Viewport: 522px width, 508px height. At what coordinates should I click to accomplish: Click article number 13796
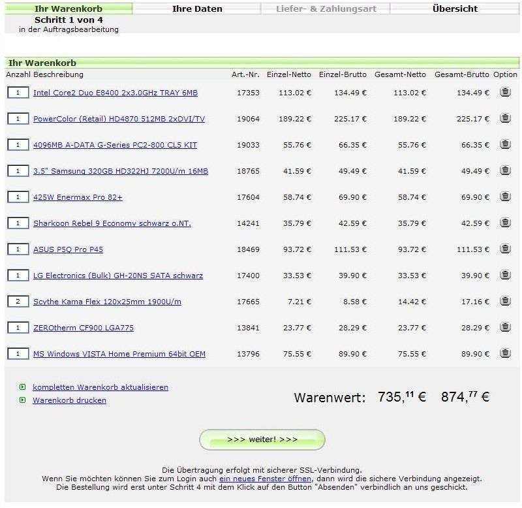click(248, 354)
